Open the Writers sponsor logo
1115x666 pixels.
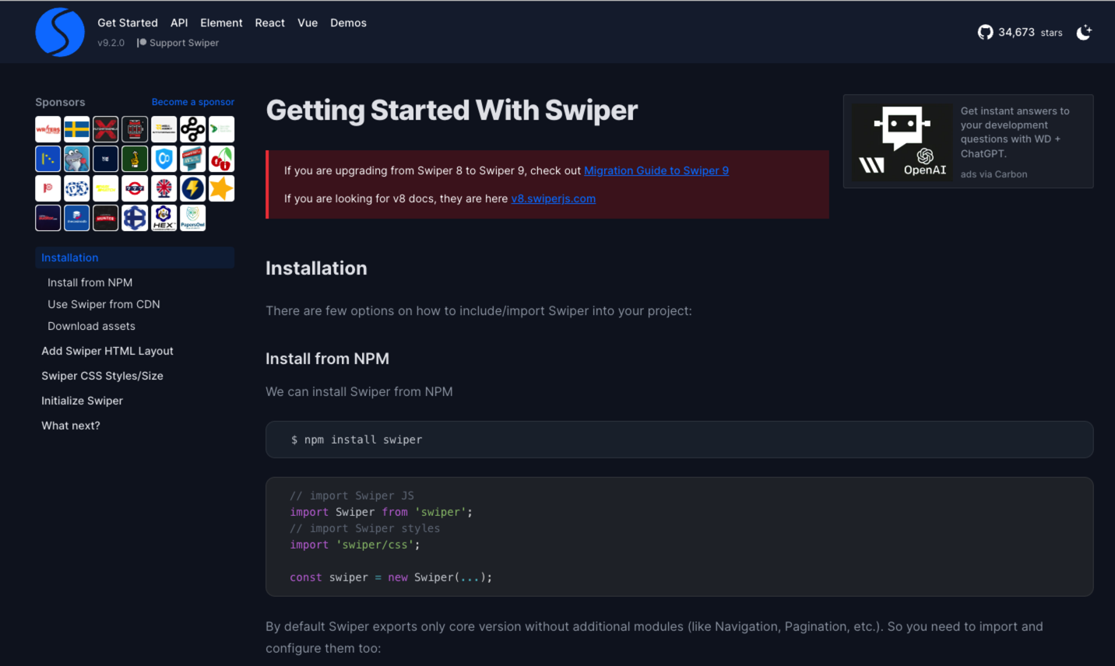[48, 129]
